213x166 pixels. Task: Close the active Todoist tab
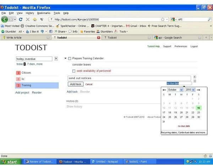[99, 38]
